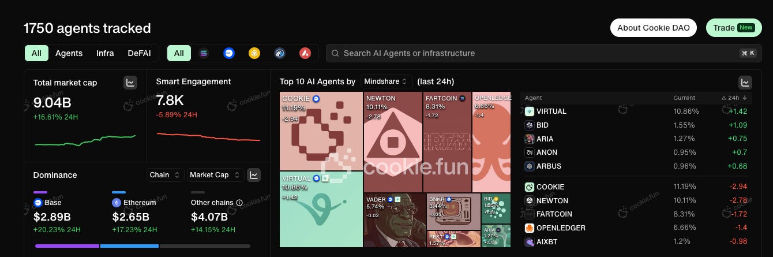Open the Mindshare dropdown
The height and width of the screenshot is (257, 773).
pos(386,81)
